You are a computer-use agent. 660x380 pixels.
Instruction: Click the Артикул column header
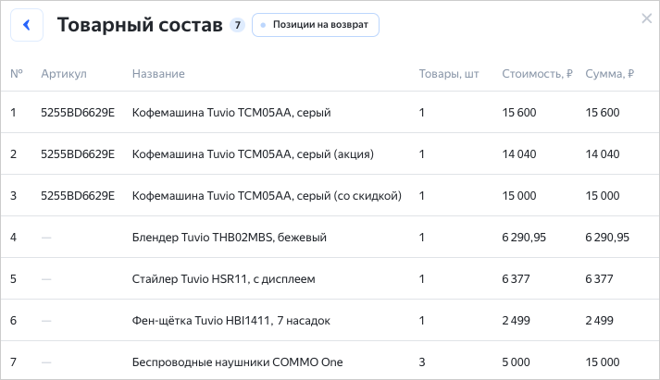pyautogui.click(x=63, y=74)
